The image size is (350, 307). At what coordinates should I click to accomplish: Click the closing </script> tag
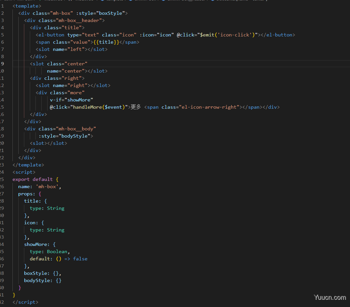click(x=26, y=302)
